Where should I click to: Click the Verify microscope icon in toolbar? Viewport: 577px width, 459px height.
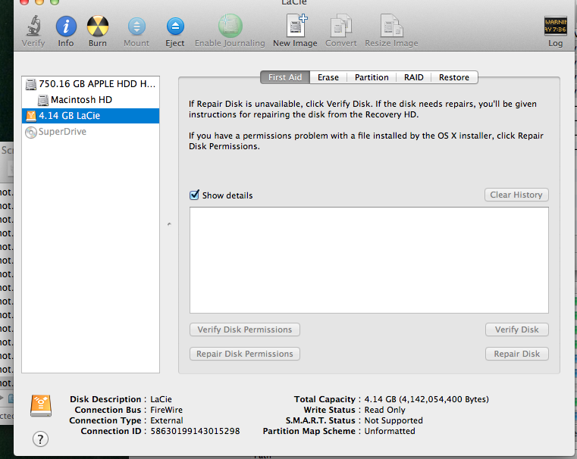point(33,27)
